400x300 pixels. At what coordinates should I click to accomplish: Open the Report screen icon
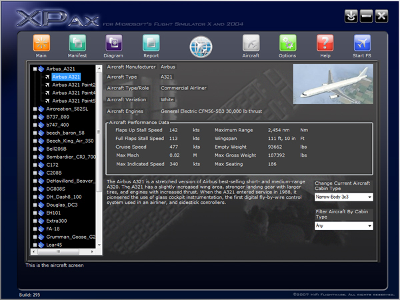[151, 43]
